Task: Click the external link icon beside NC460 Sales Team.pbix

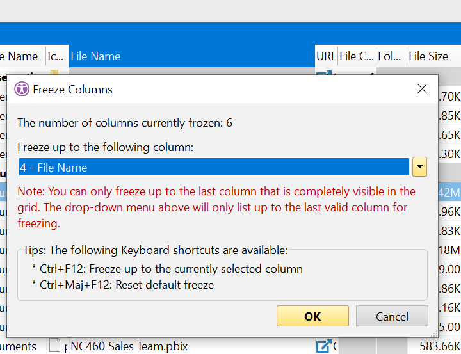Action: (x=323, y=346)
